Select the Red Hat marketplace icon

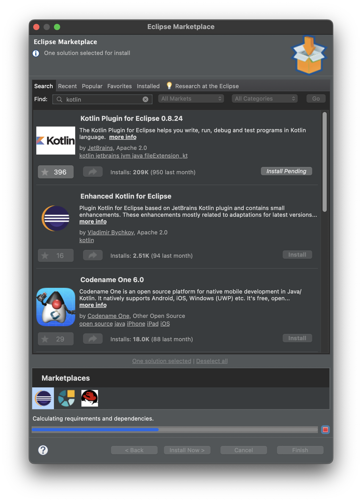pos(90,398)
